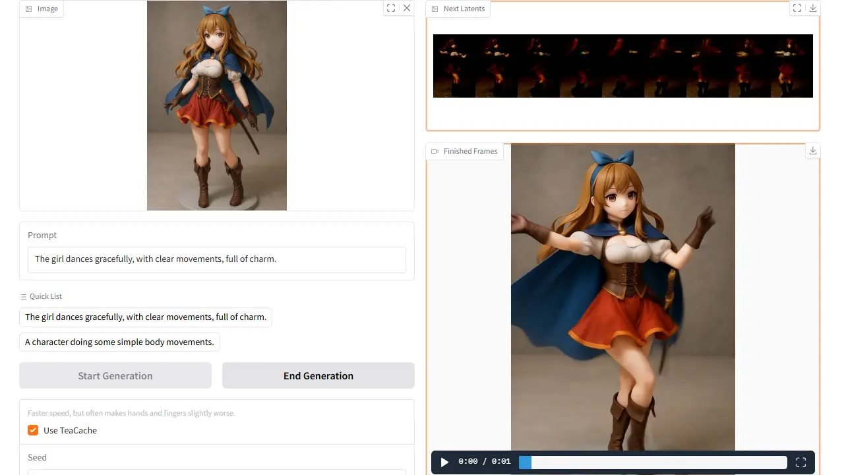Click the End Generation button

pyautogui.click(x=318, y=375)
